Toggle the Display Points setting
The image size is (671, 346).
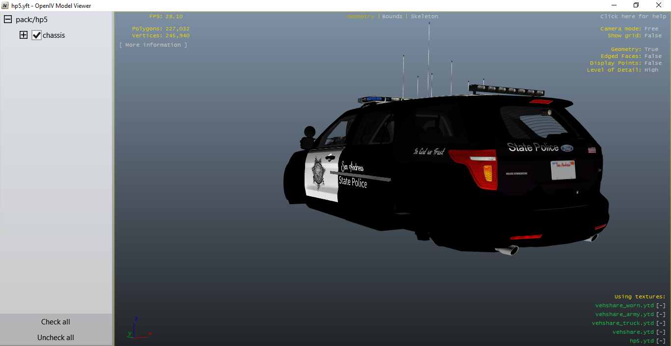pyautogui.click(x=653, y=63)
